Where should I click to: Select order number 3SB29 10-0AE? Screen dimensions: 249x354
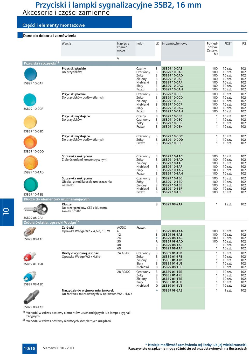click(172, 79)
